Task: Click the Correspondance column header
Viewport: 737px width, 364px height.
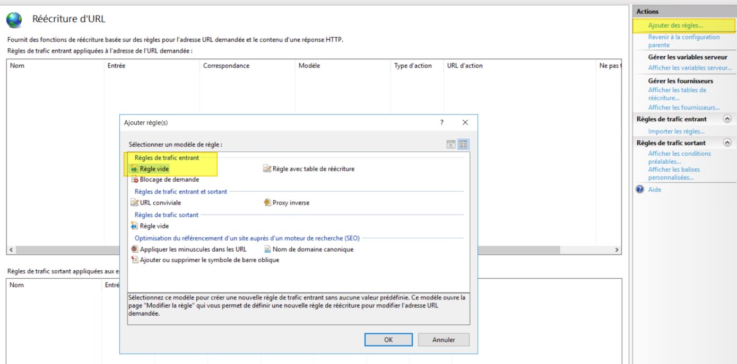Action: 226,66
